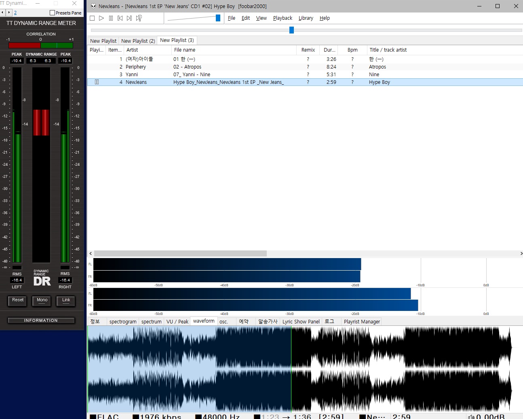The width and height of the screenshot is (523, 419).
Task: Click the Bpm column header
Action: 352,50
